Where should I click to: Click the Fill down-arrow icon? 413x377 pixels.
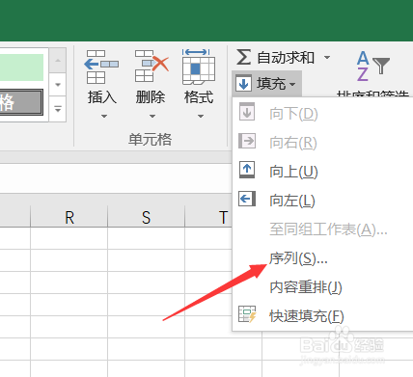(243, 83)
